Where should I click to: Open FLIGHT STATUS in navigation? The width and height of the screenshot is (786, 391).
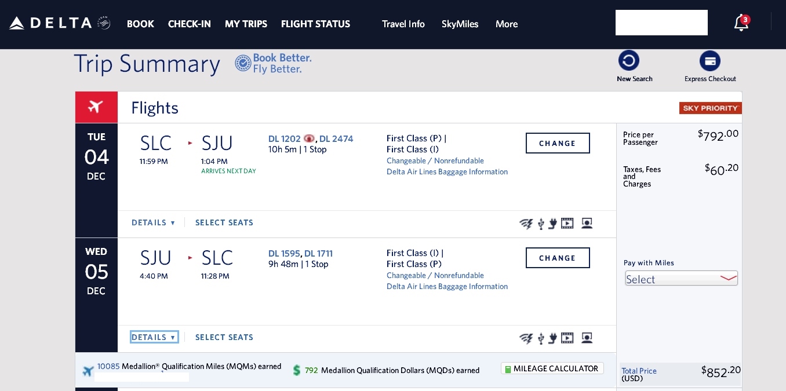tap(315, 24)
